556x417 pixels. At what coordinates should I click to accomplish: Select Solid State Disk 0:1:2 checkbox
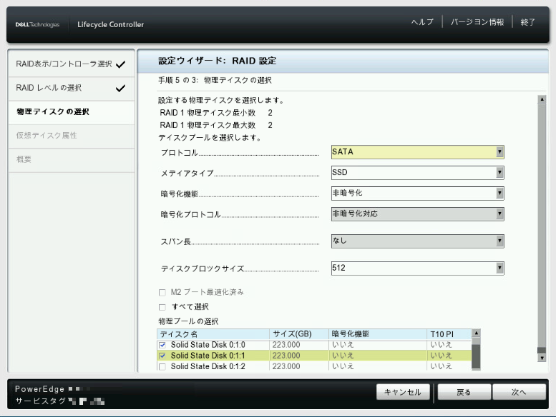coord(162,366)
